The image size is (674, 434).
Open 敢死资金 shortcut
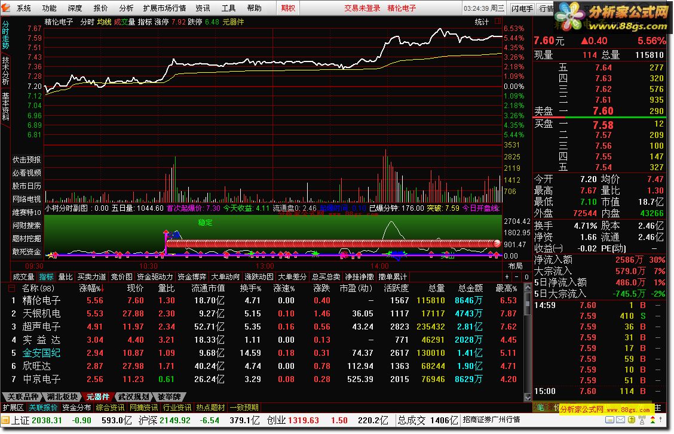tap(27, 252)
